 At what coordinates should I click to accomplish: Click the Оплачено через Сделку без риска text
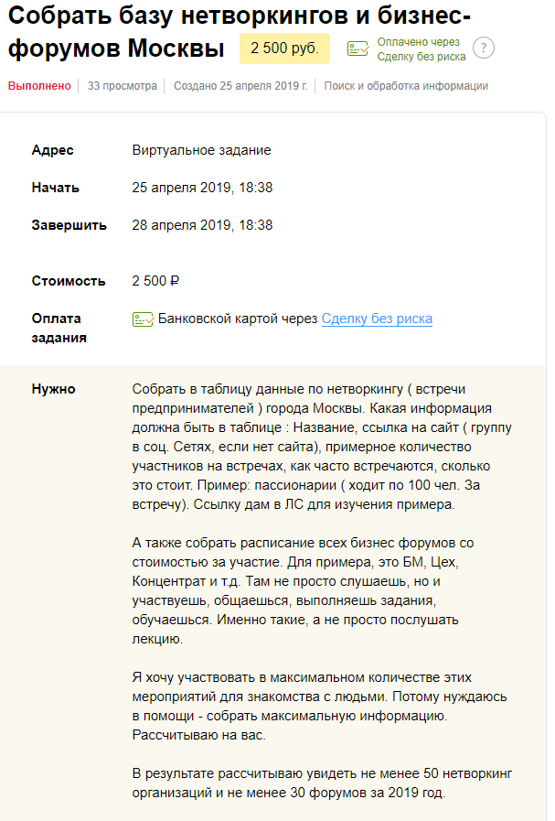click(422, 49)
